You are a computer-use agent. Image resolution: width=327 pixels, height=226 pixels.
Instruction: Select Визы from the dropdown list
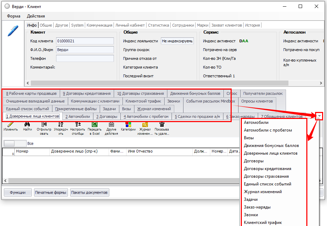click(248, 138)
